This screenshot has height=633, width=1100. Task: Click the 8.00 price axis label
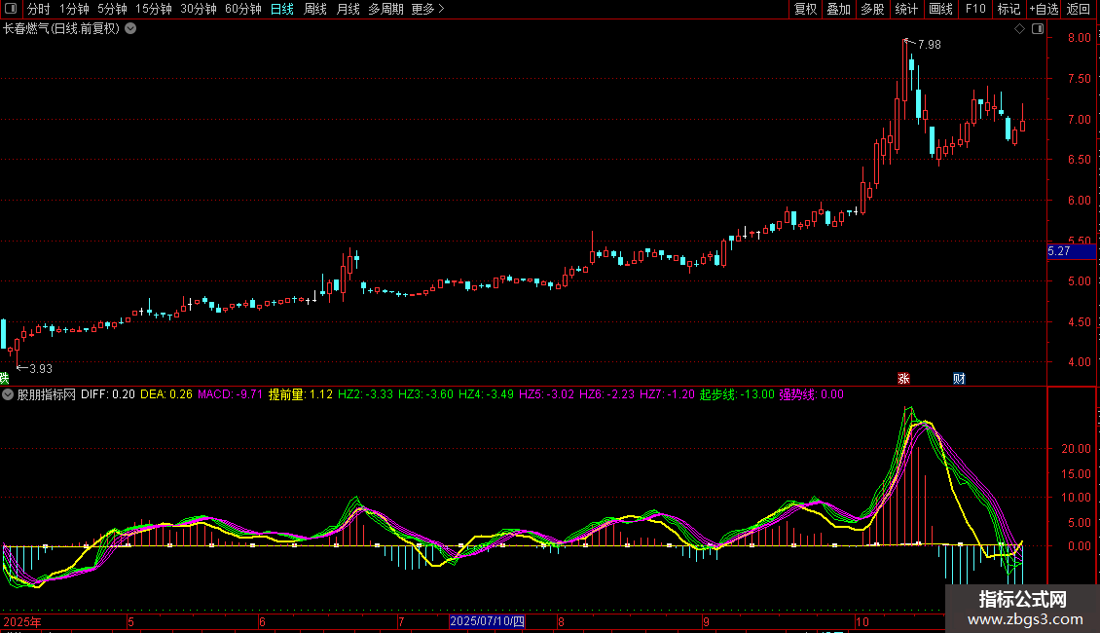1079,38
